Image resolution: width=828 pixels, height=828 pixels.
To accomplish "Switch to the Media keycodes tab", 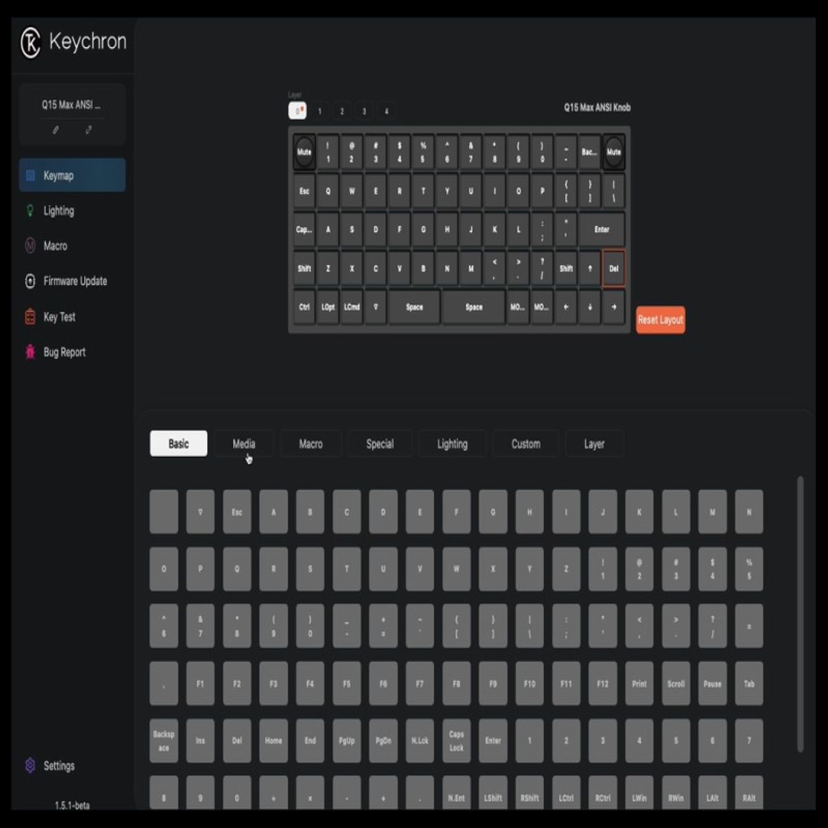I will [x=244, y=444].
